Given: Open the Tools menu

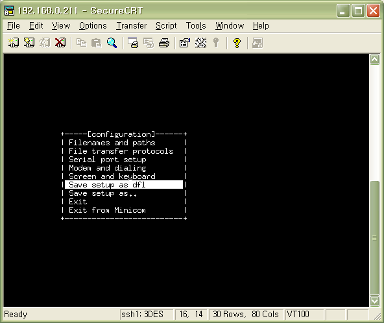Looking at the screenshot, I should [196, 26].
